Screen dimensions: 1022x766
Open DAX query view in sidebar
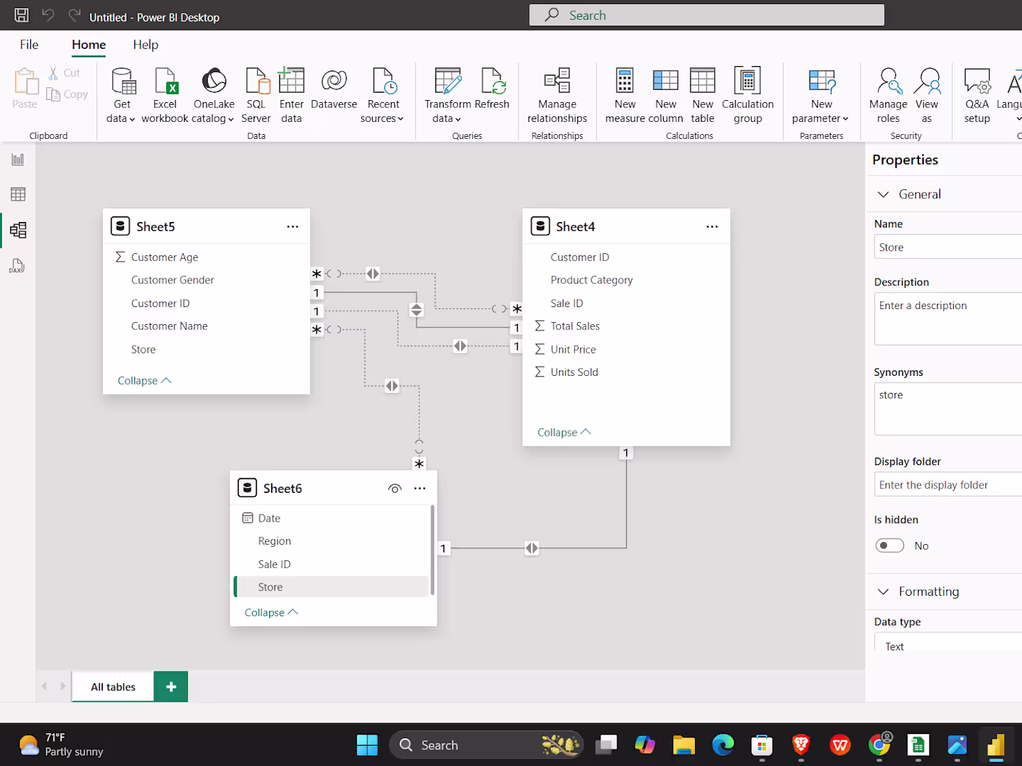(x=18, y=266)
